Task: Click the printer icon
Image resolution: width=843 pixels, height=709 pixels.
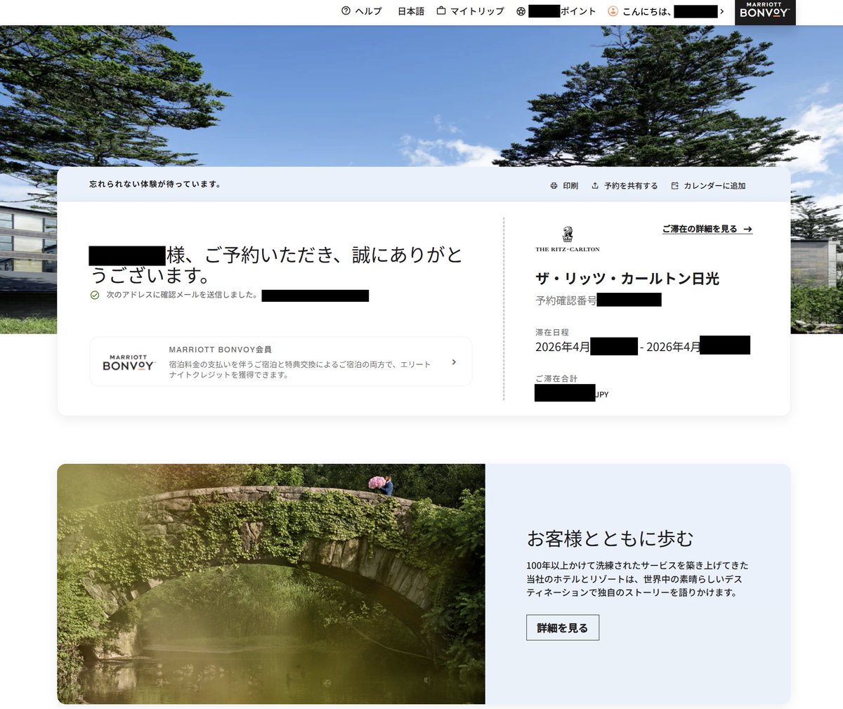Action: [554, 186]
